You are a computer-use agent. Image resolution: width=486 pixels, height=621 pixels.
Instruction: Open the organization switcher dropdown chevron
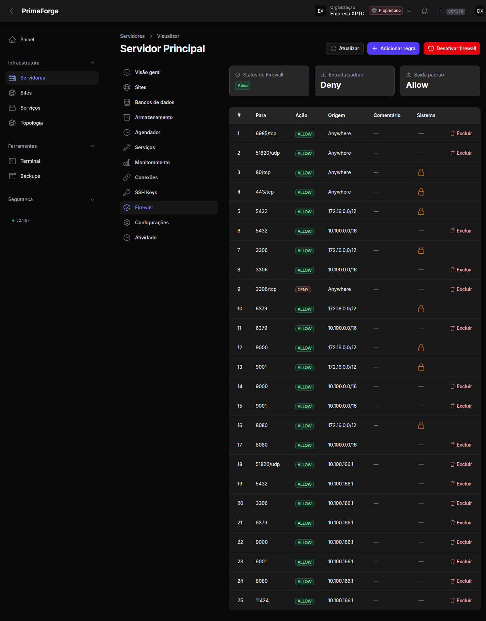[409, 11]
